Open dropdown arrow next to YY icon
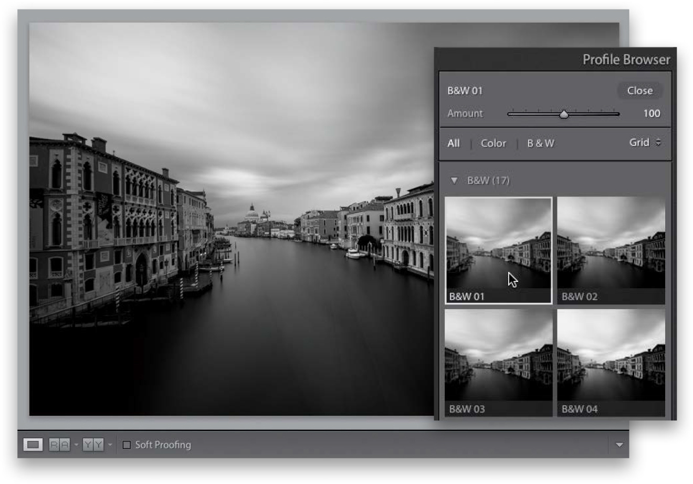Viewport: 693px width, 484px height. point(110,445)
